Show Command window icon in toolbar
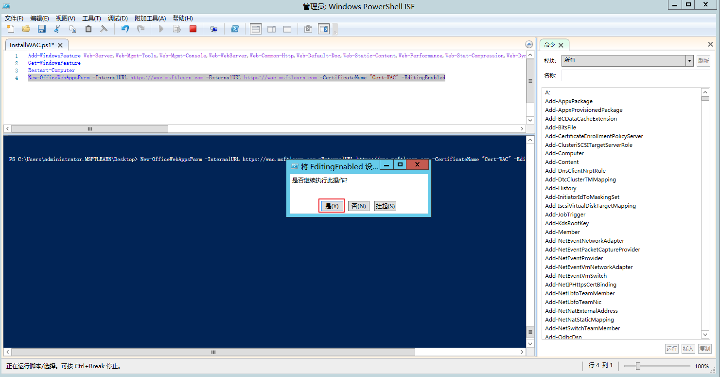Viewport: 720px width, 377px height. tap(308, 29)
